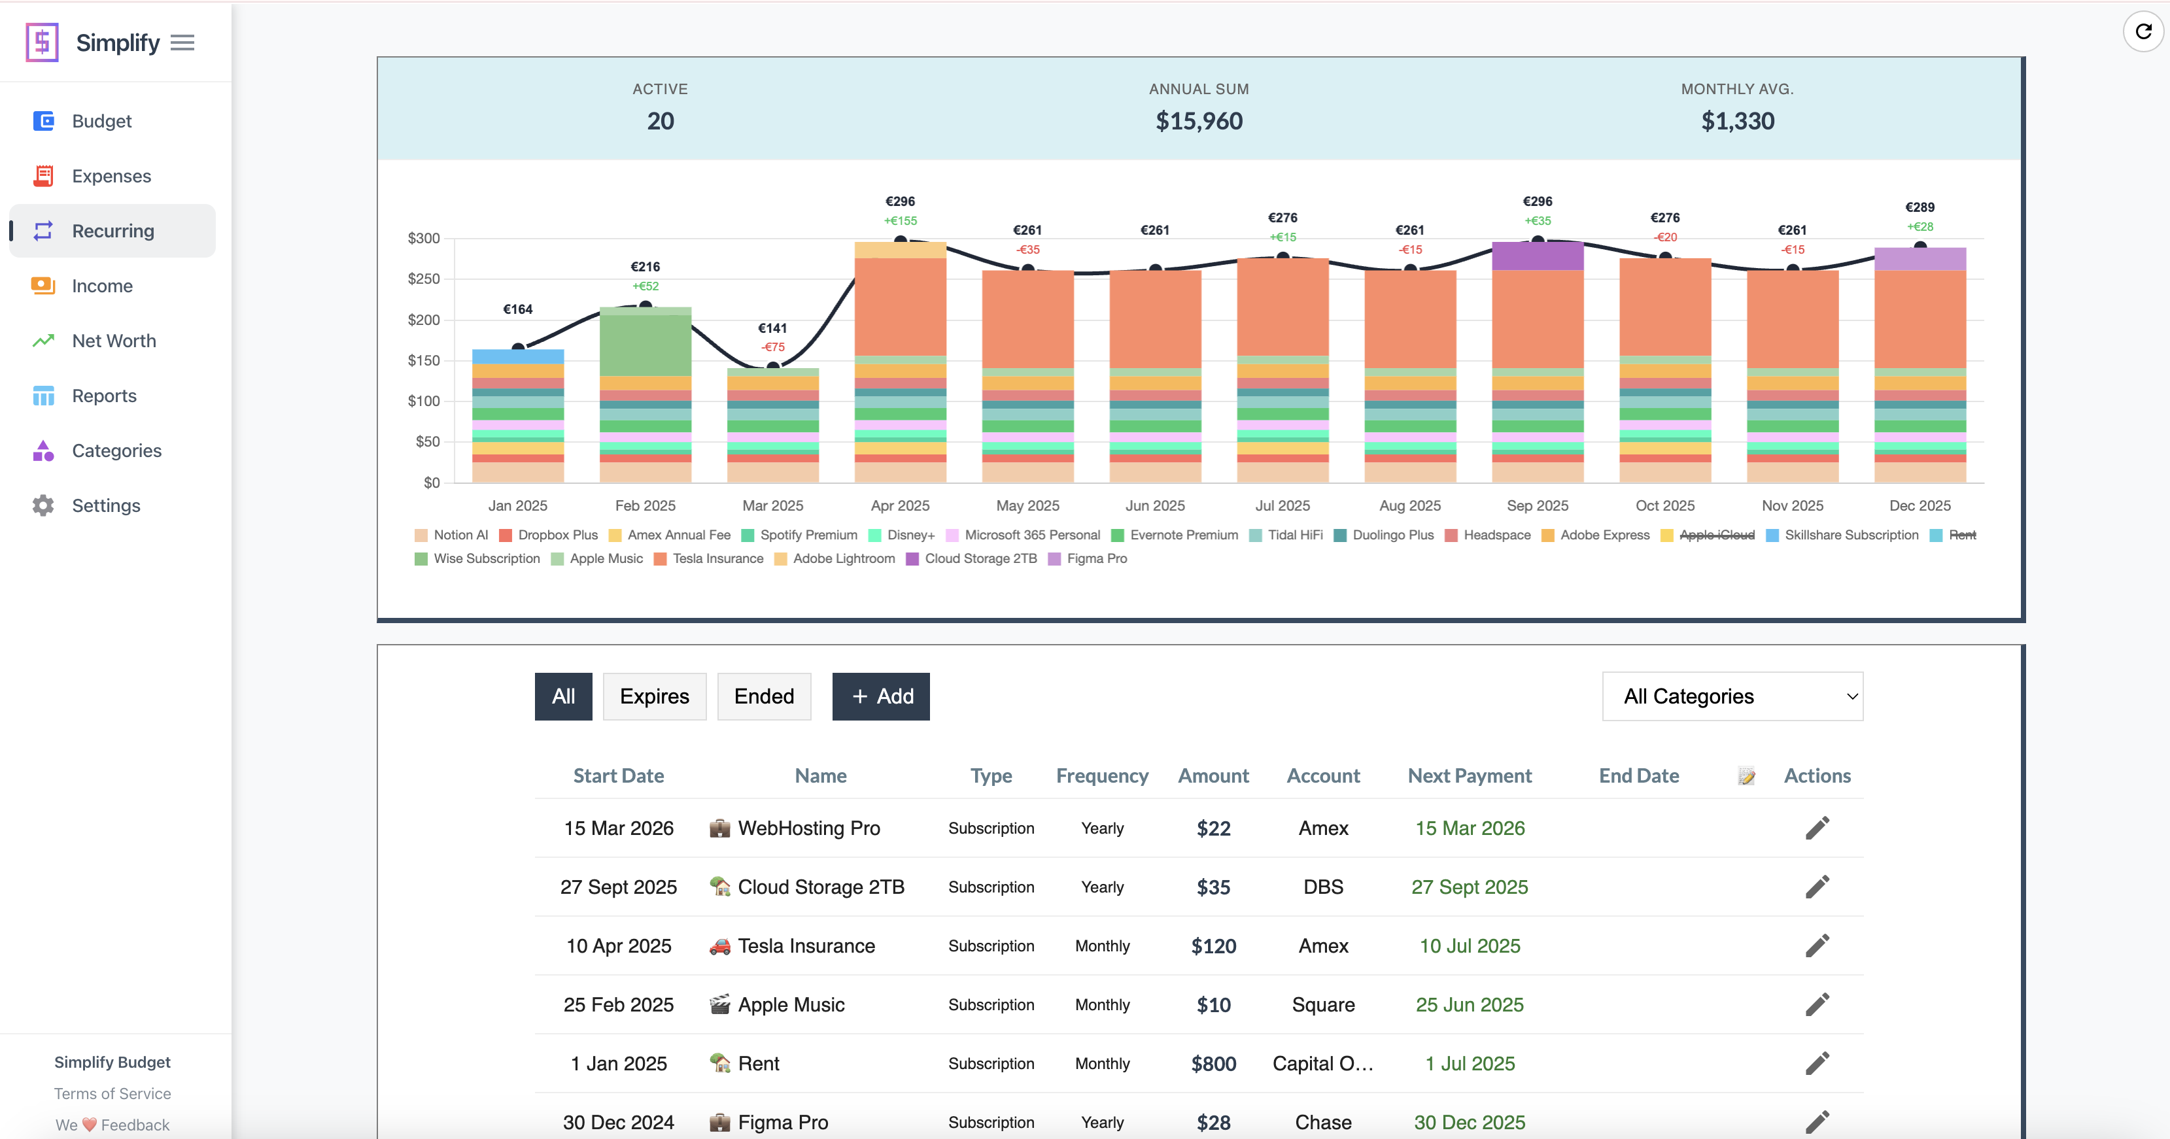Toggle Microsoft 365 Personal legend entry

point(1023,535)
